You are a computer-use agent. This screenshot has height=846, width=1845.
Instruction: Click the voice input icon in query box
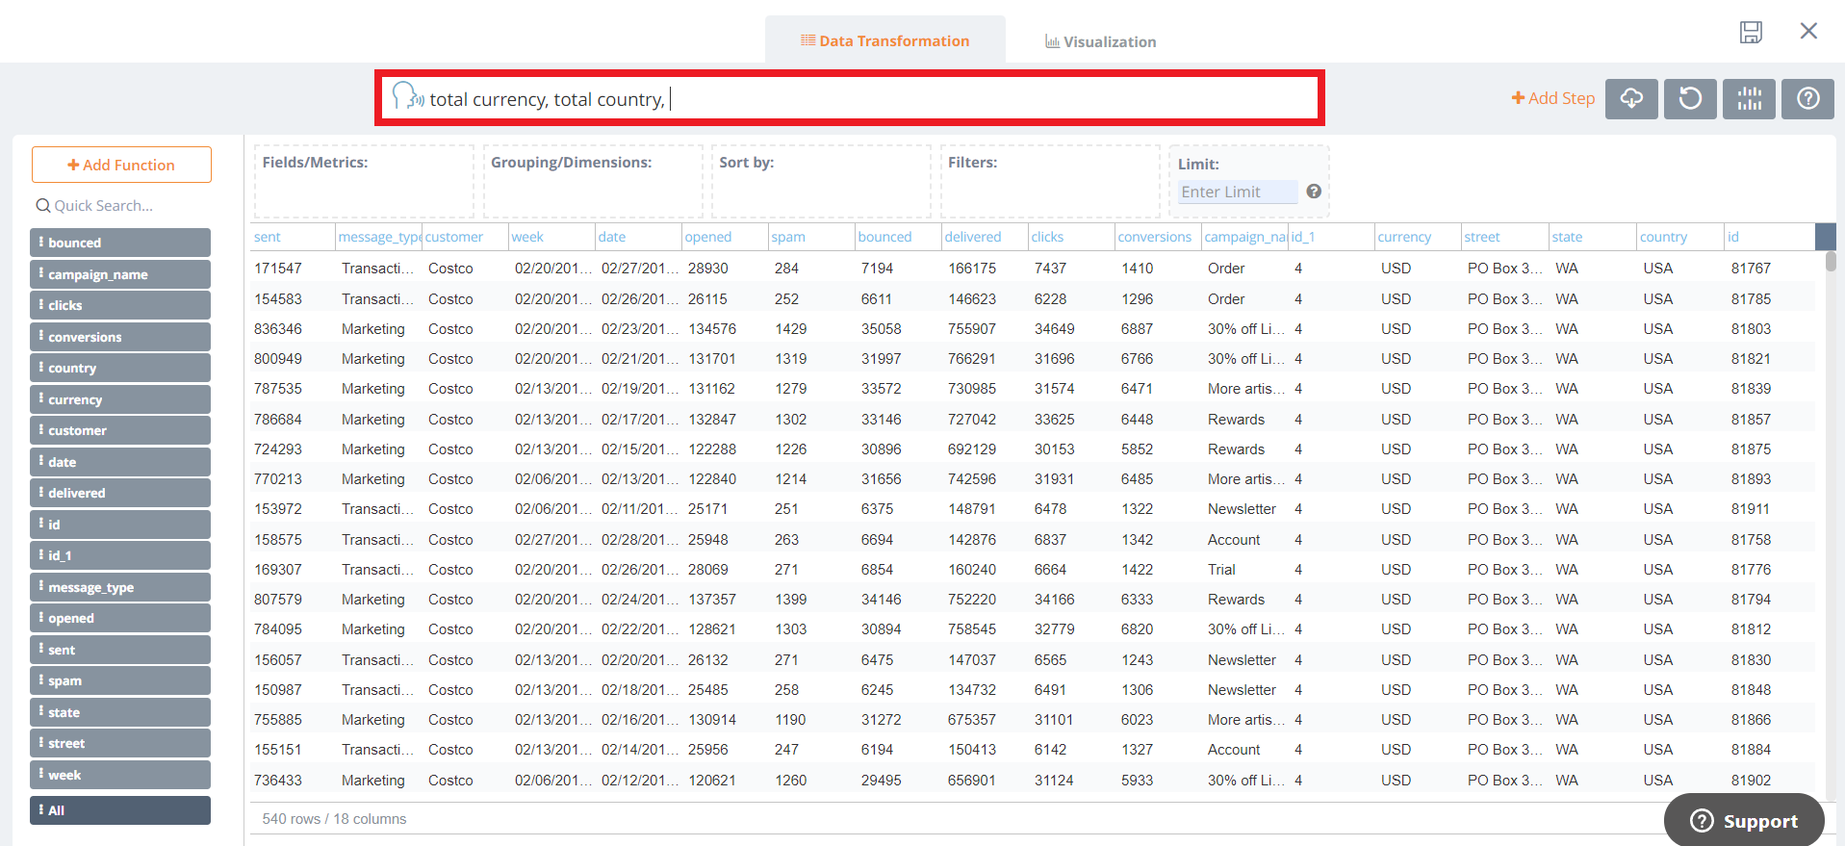tap(408, 96)
